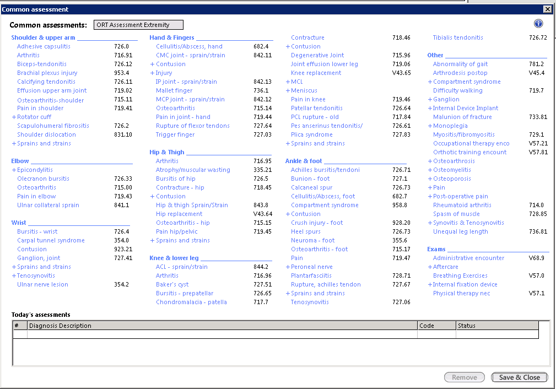Expand Internal fixation device group
The height and width of the screenshot is (389, 556).
point(462,284)
